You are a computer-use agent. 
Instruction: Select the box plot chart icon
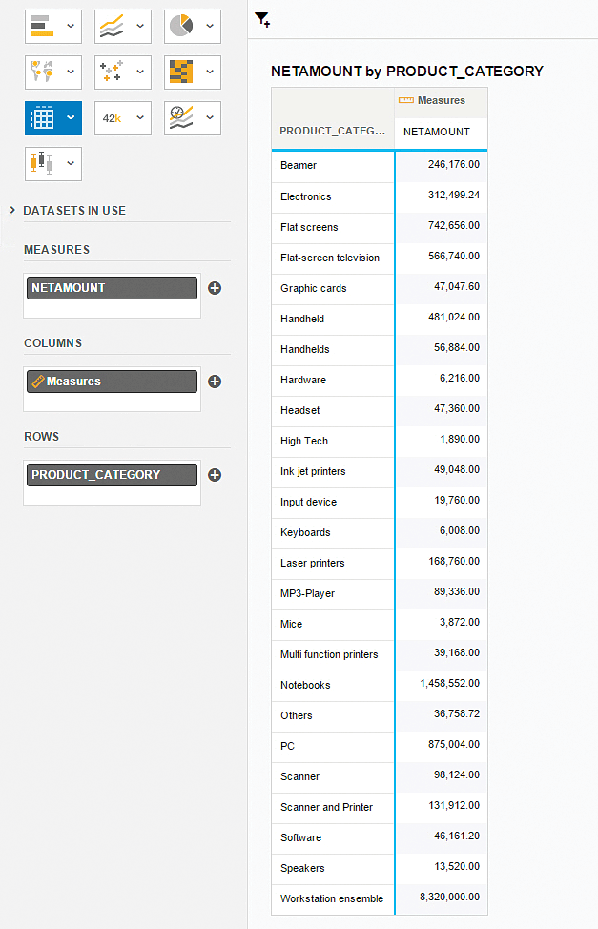click(42, 164)
